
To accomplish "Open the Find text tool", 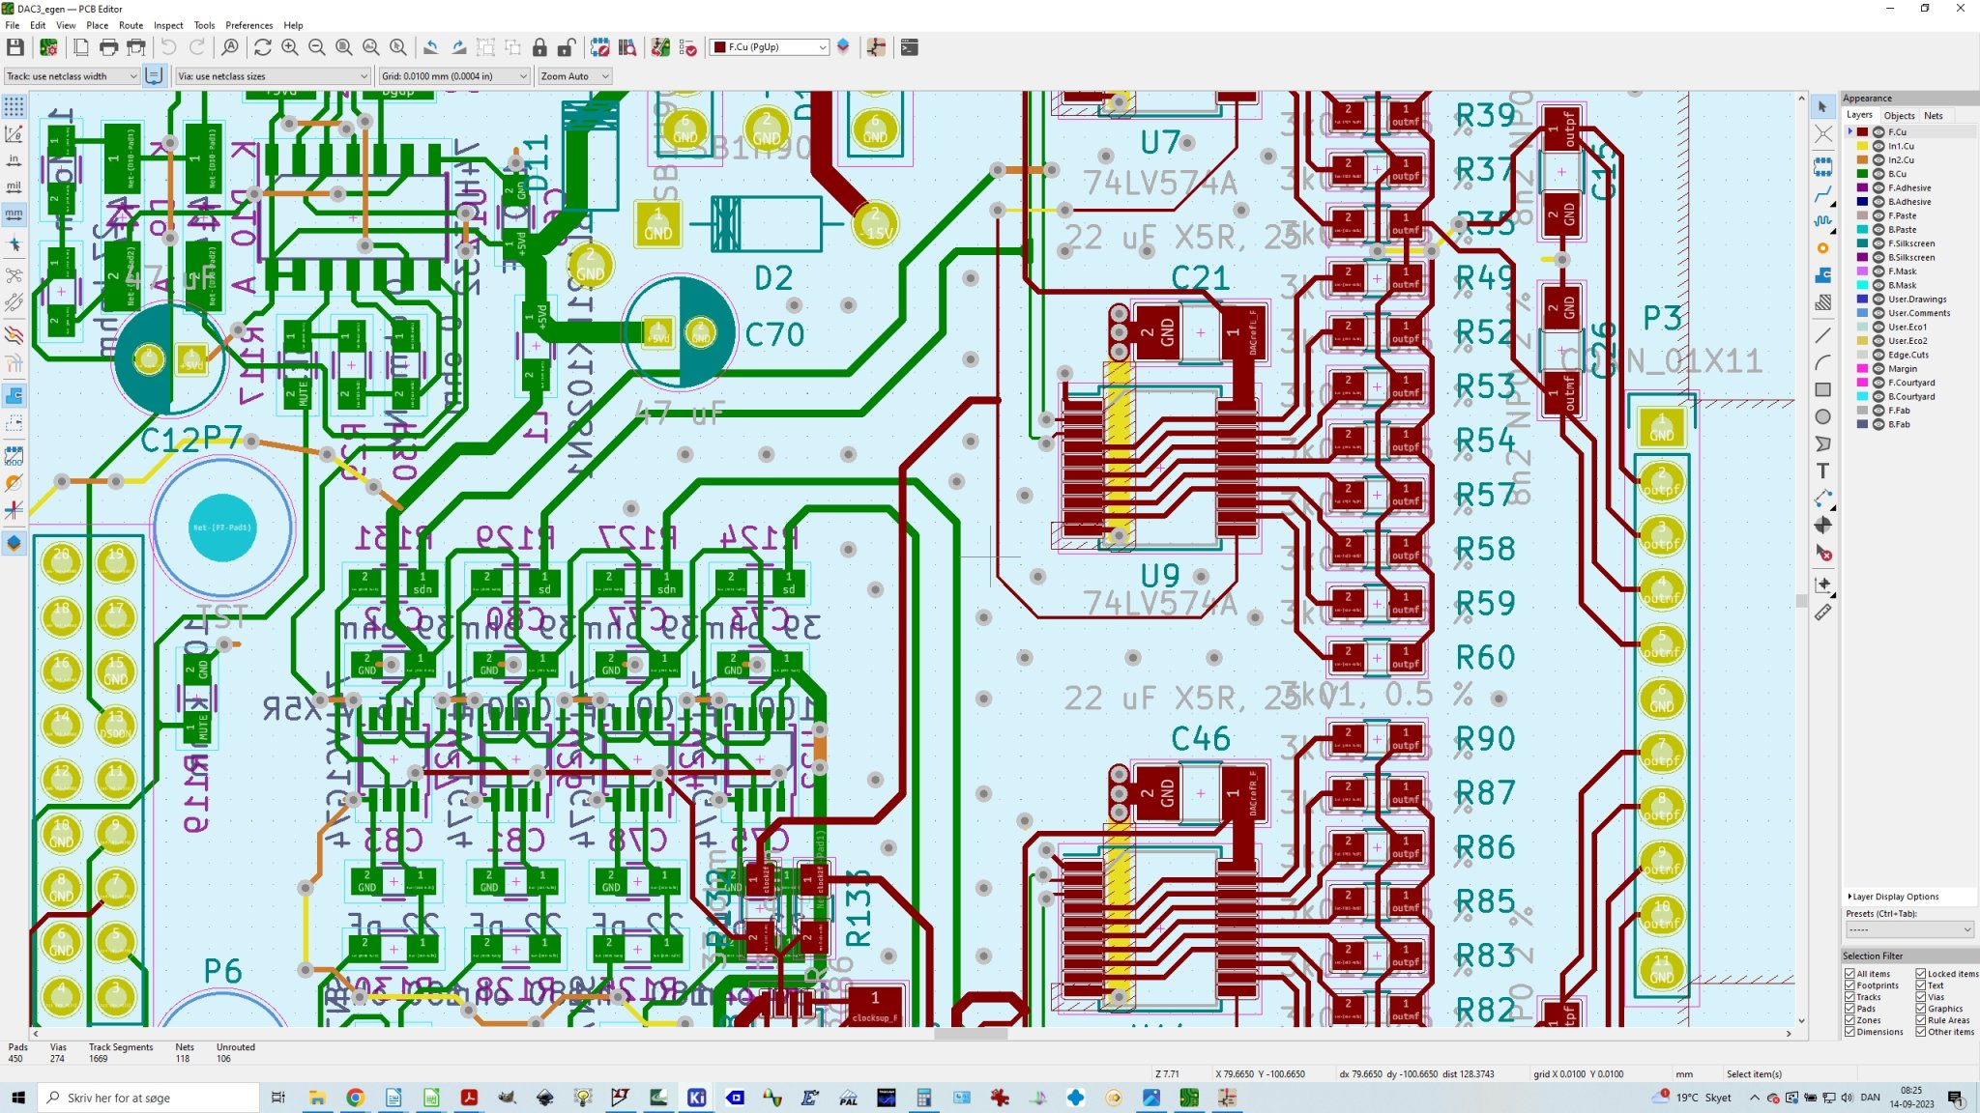I will [x=230, y=47].
